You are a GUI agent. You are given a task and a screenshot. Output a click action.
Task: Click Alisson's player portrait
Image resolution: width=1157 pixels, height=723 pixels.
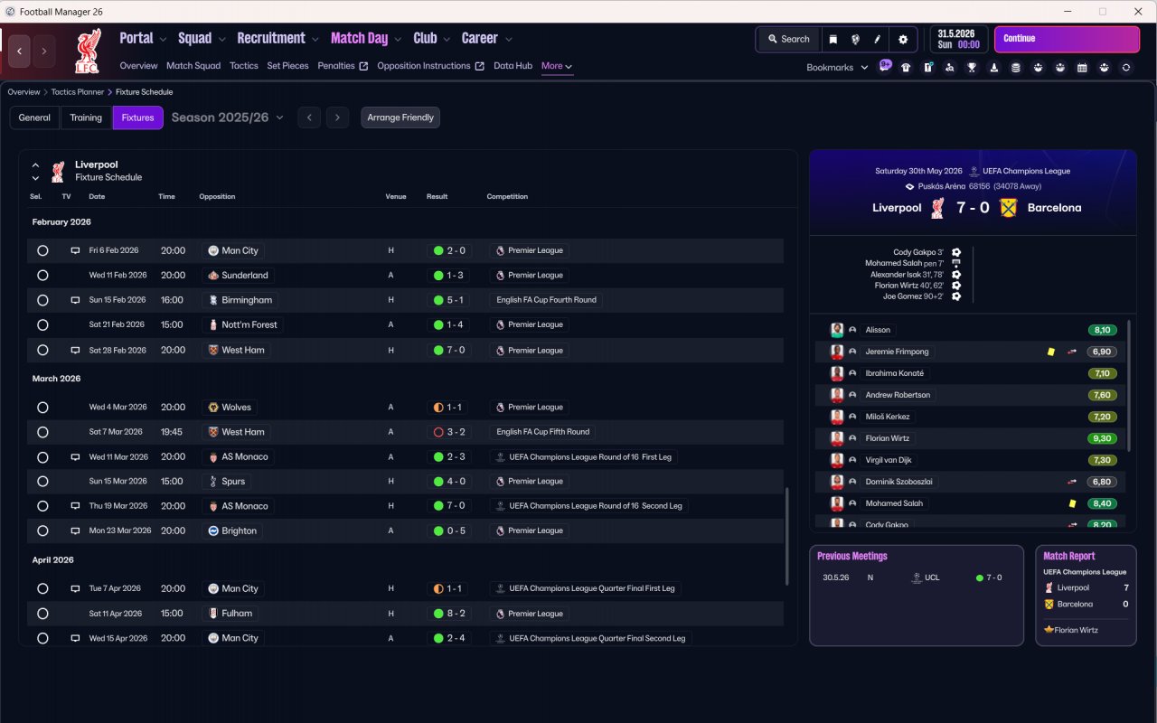click(837, 330)
